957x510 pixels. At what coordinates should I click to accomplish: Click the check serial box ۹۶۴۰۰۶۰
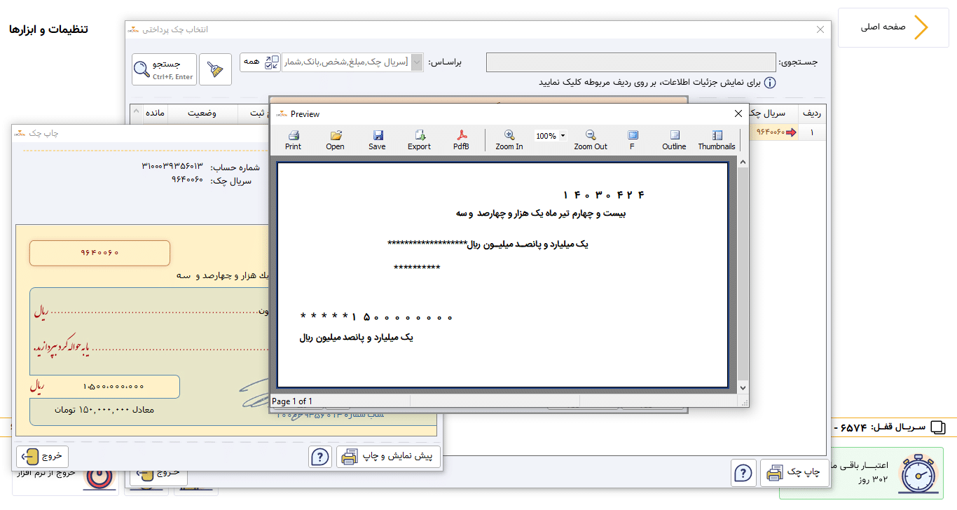coord(99,253)
